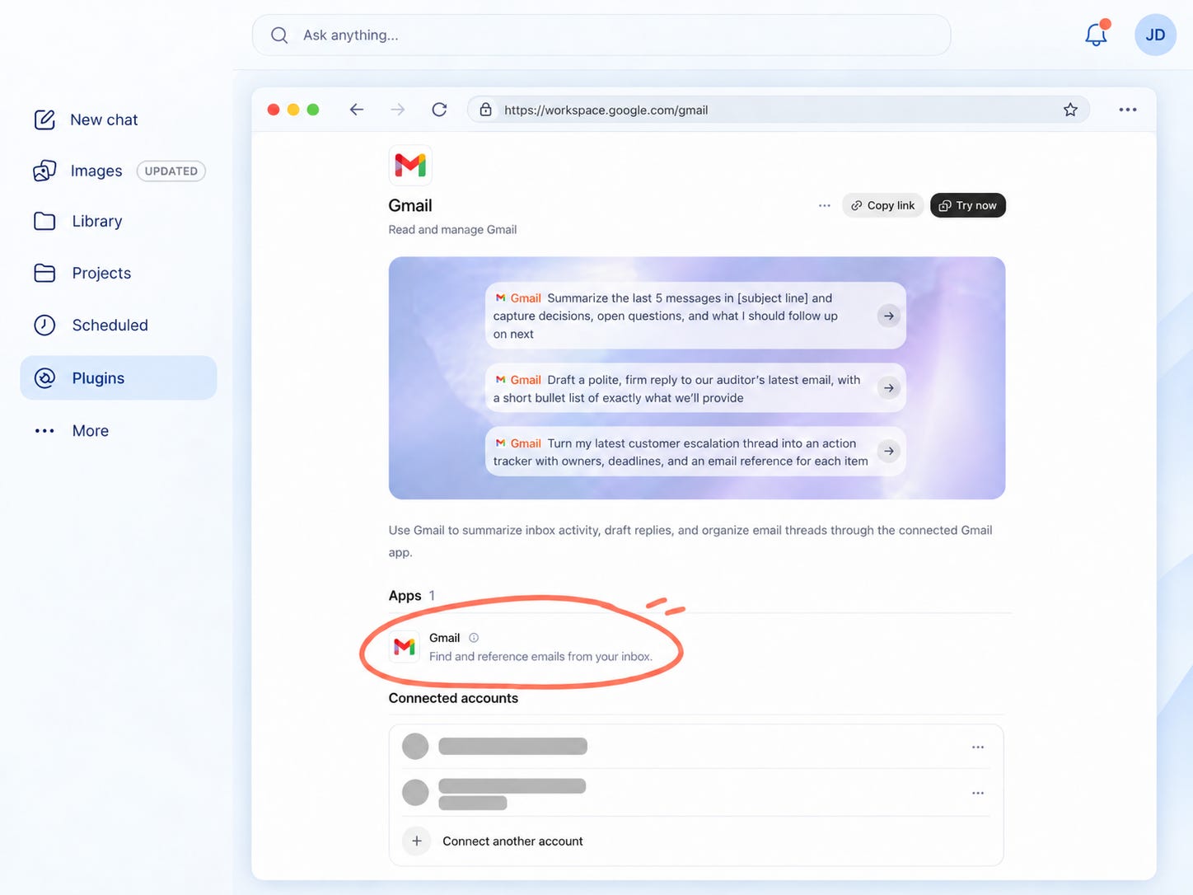The height and width of the screenshot is (895, 1193).
Task: Click the Copy link button
Action: click(x=882, y=205)
